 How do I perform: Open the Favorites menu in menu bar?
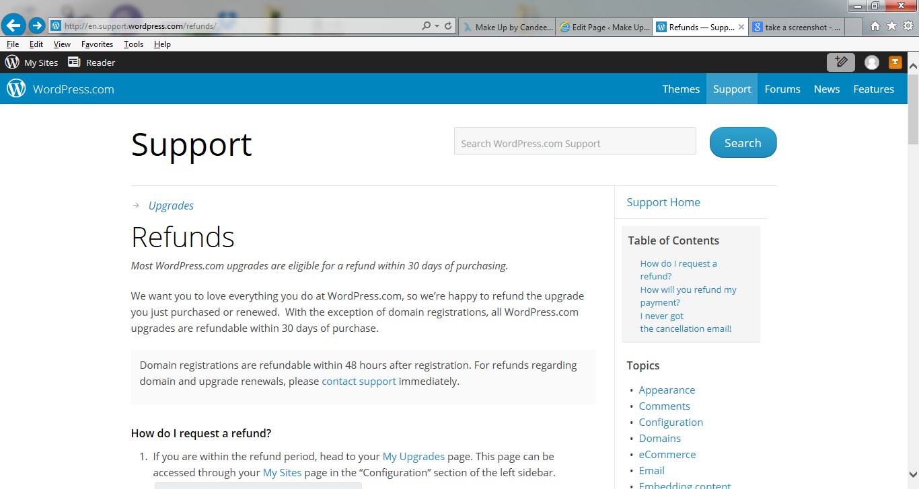(97, 44)
